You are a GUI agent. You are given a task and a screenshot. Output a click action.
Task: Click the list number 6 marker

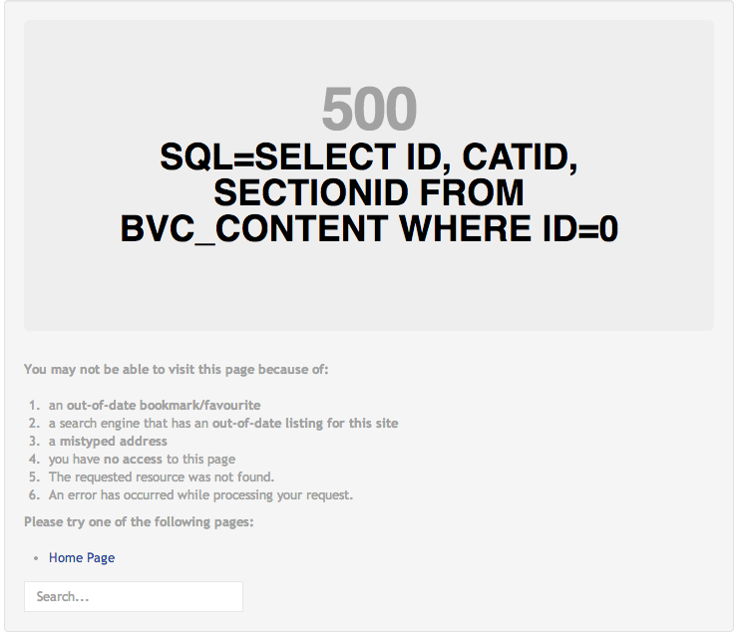pos(34,494)
